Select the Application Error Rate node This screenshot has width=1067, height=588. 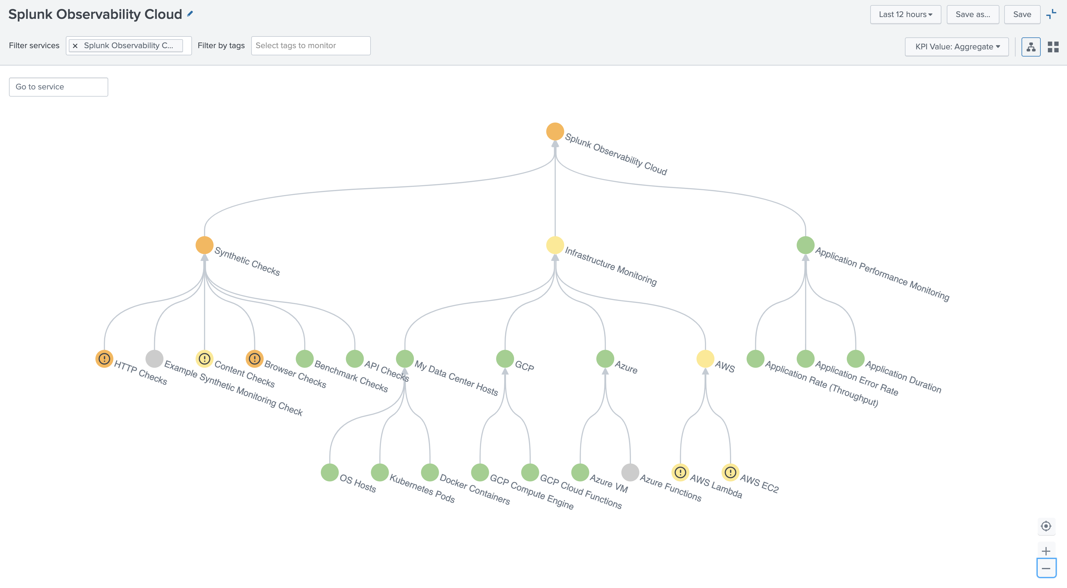[x=806, y=359]
